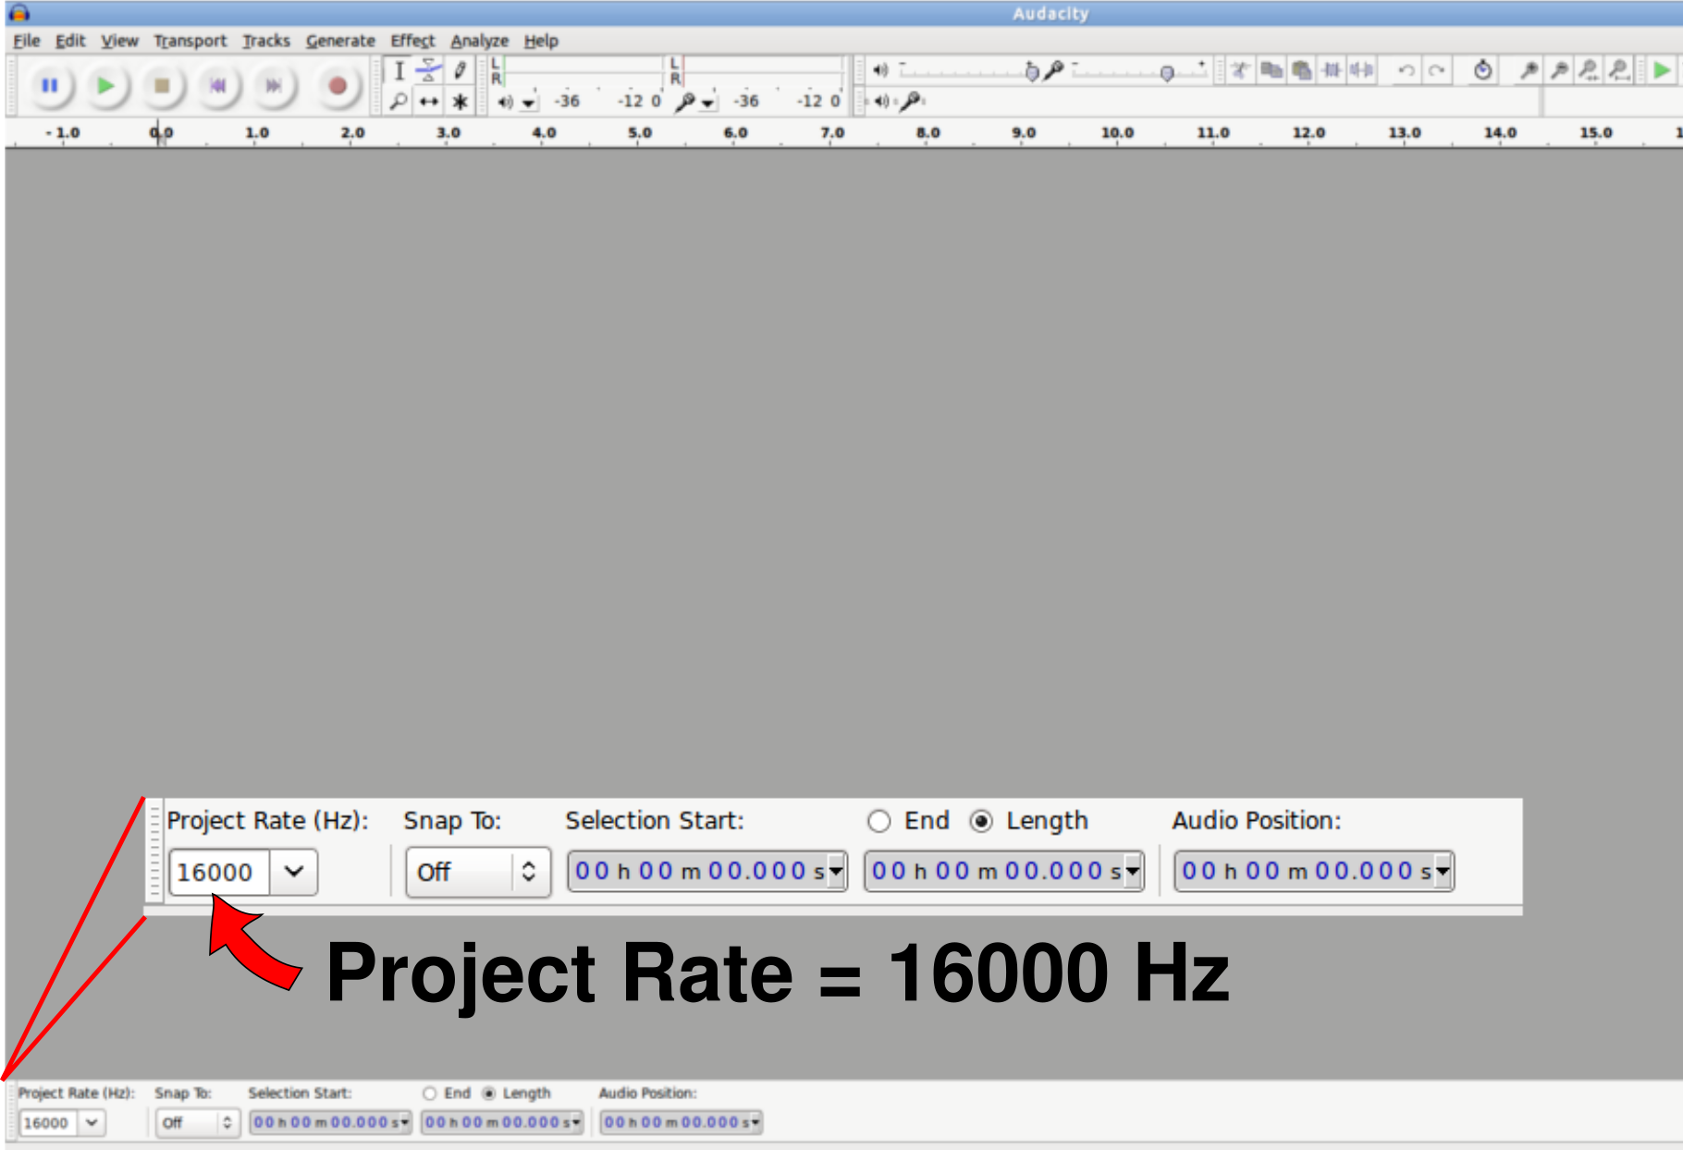This screenshot has width=1683, height=1150.
Task: Click the output volume slider thumb
Action: (1032, 72)
